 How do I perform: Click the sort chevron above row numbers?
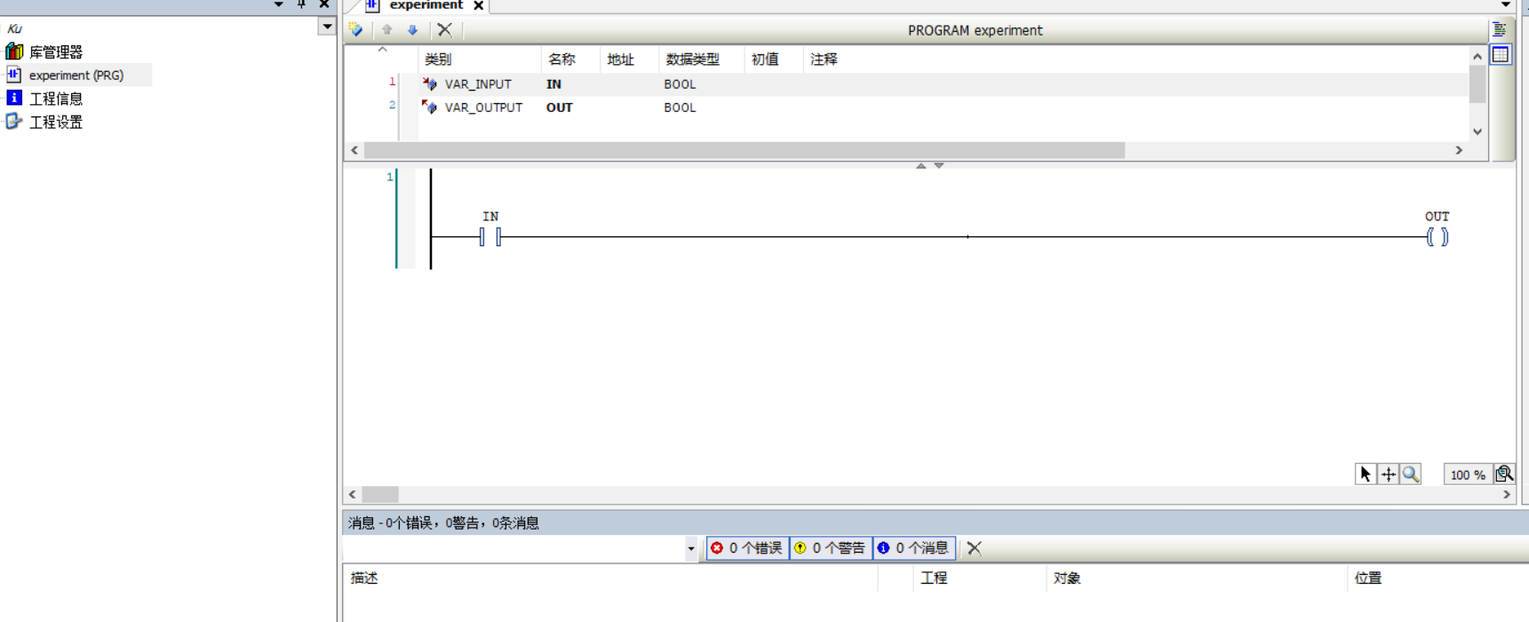[383, 50]
